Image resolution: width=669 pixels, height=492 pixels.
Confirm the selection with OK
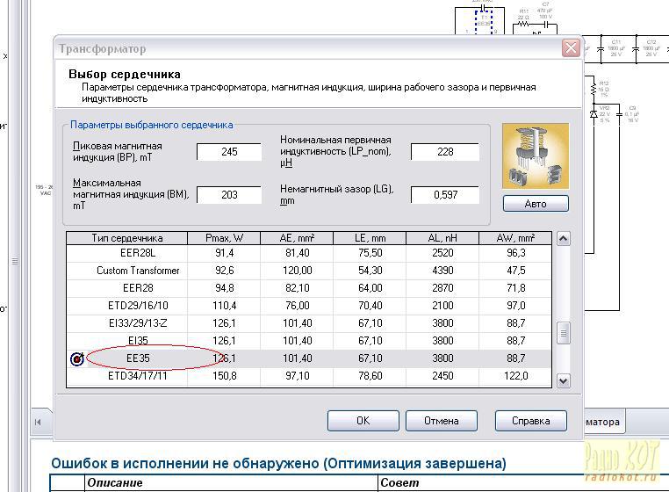point(363,421)
